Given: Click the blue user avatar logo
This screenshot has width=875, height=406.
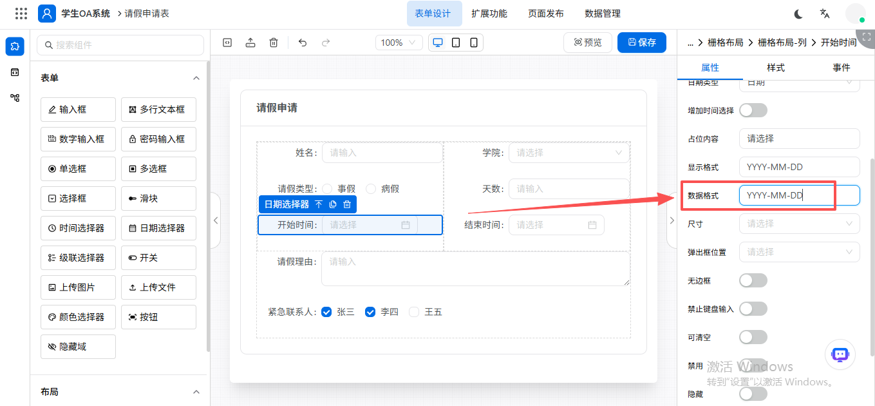Looking at the screenshot, I should pyautogui.click(x=47, y=14).
